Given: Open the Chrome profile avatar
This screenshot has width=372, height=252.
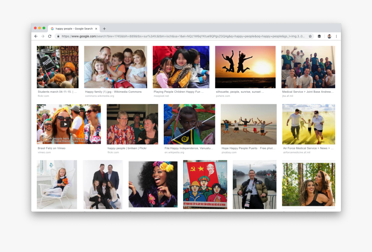Looking at the screenshot, I should (x=329, y=36).
